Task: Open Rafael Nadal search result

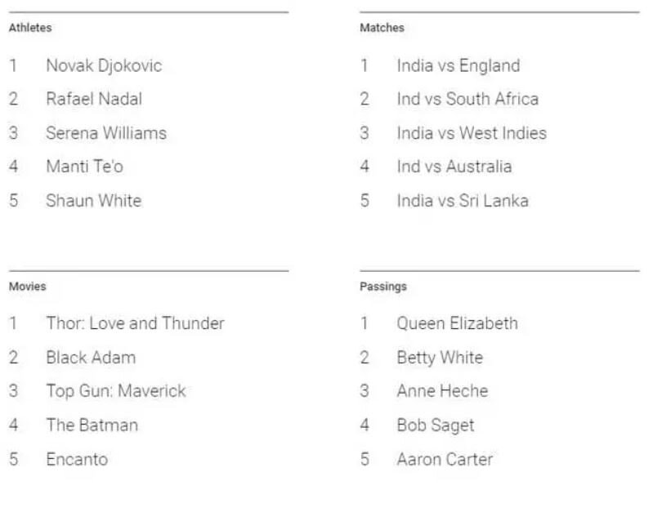Action: (x=94, y=99)
